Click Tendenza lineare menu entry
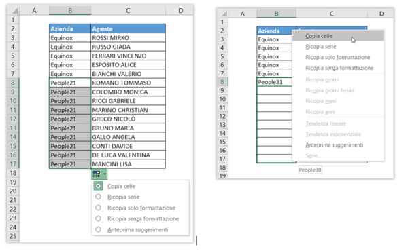 (338, 123)
